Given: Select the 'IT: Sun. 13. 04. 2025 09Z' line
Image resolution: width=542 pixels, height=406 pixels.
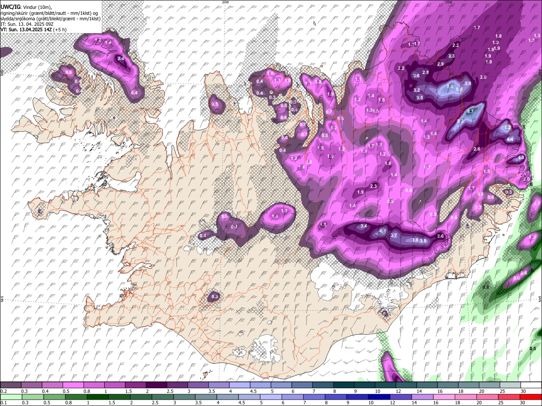Looking at the screenshot, I should tap(27, 24).
